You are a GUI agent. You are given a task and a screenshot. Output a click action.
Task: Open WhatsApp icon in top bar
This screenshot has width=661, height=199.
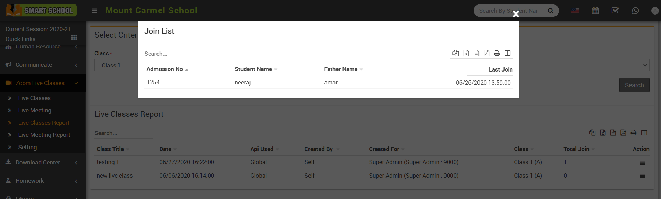point(635,11)
